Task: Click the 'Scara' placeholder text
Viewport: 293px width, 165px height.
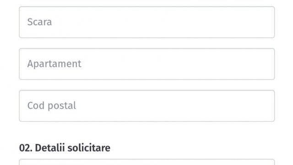Action: coord(39,22)
